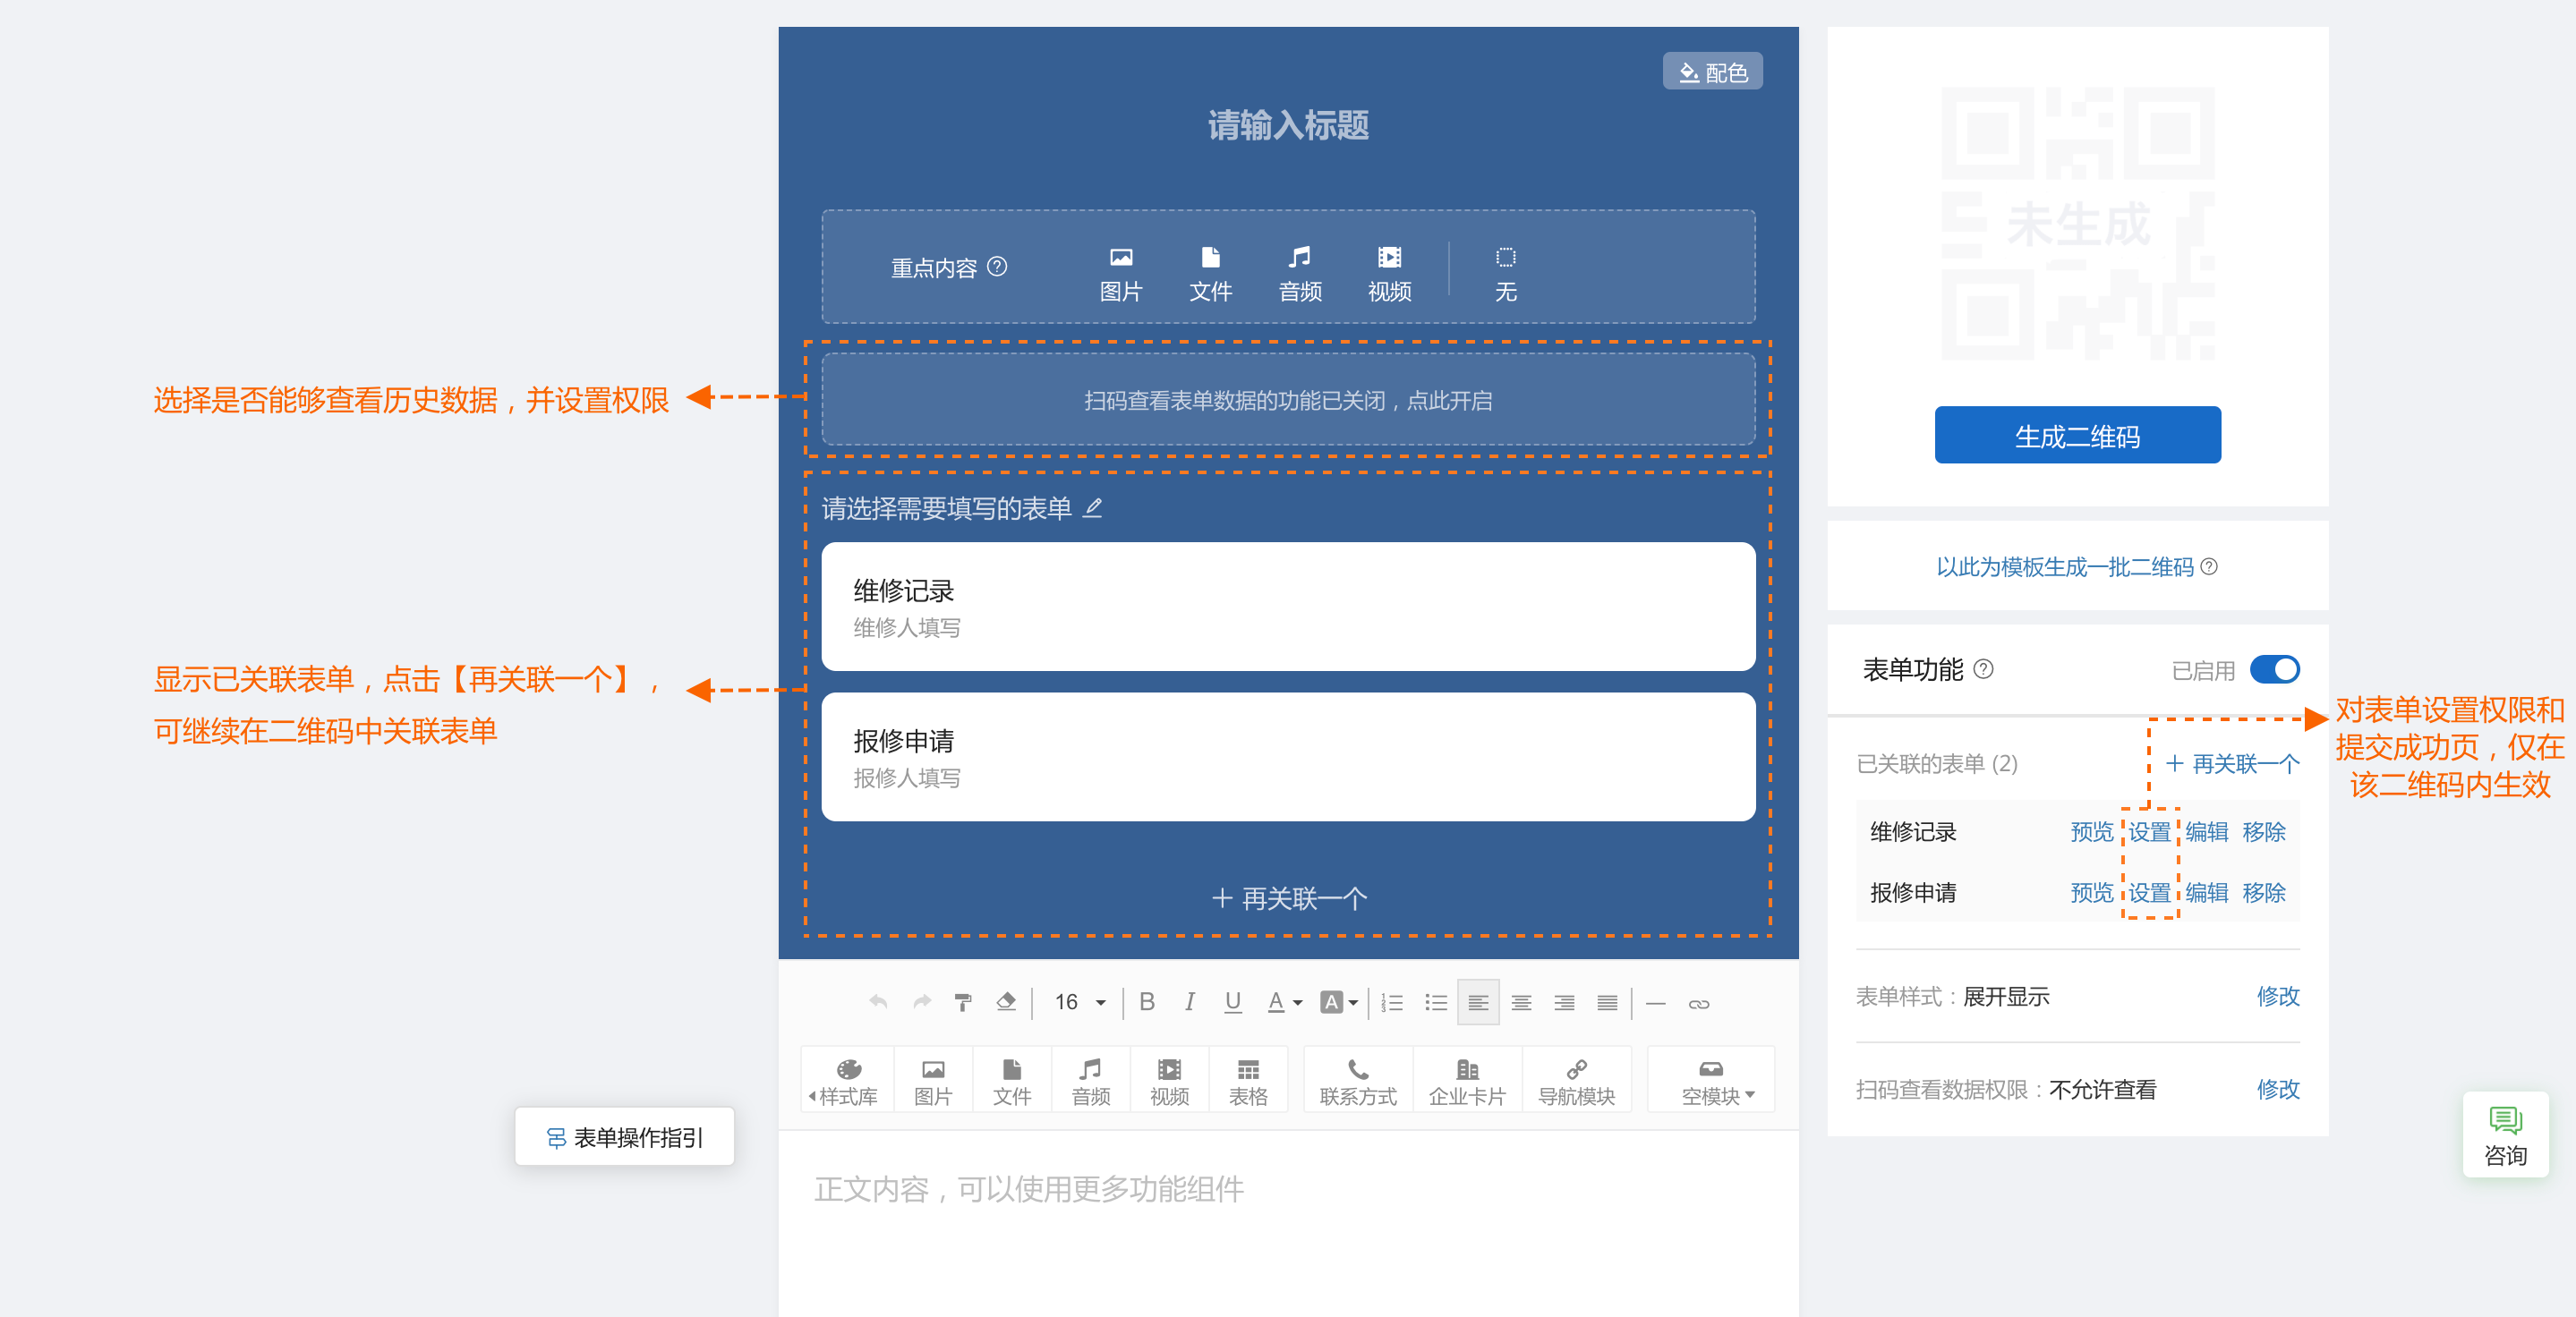Screen dimensions: 2576x1317
Task: Insert 导航模块 navigation module
Action: tap(1576, 1081)
